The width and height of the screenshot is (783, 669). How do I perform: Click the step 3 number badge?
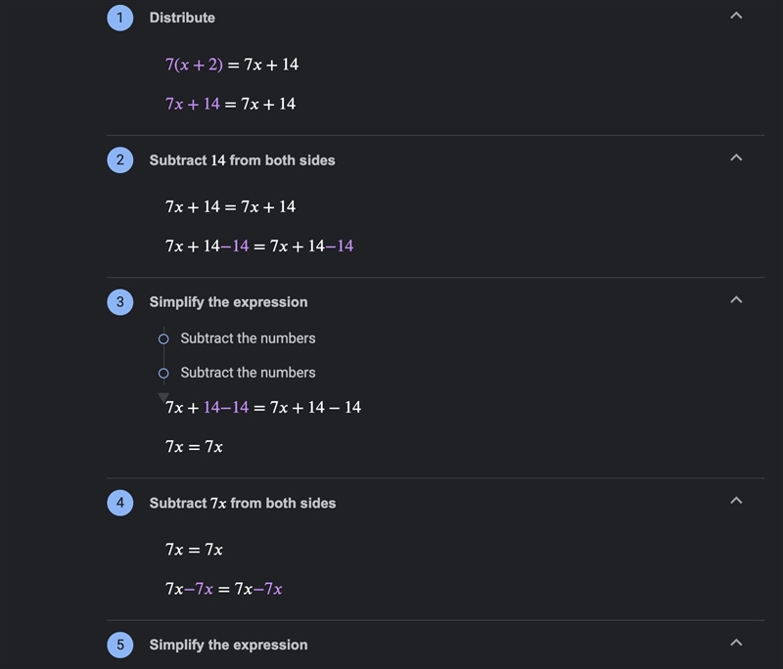point(119,302)
